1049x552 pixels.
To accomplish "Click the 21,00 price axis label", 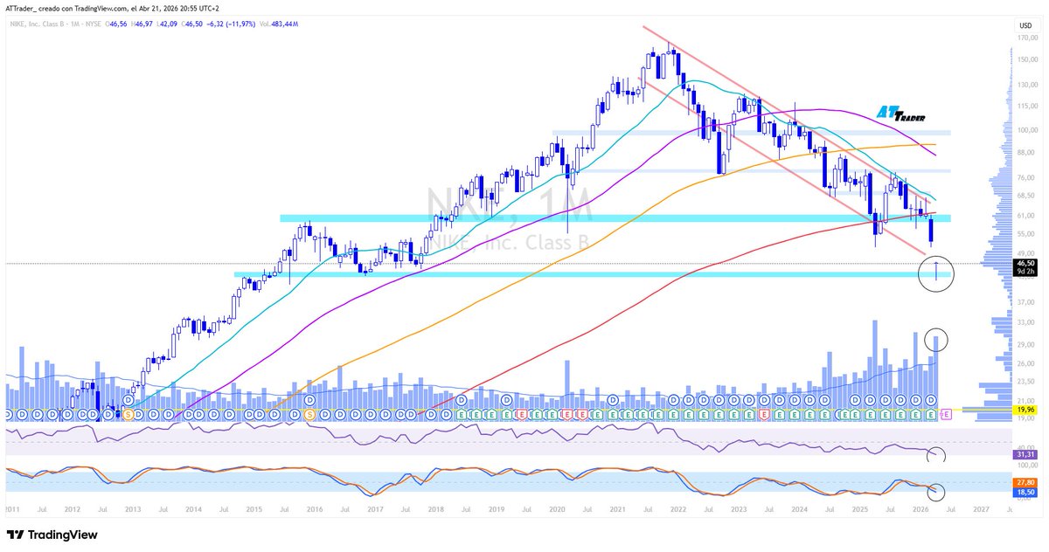I will click(1025, 400).
